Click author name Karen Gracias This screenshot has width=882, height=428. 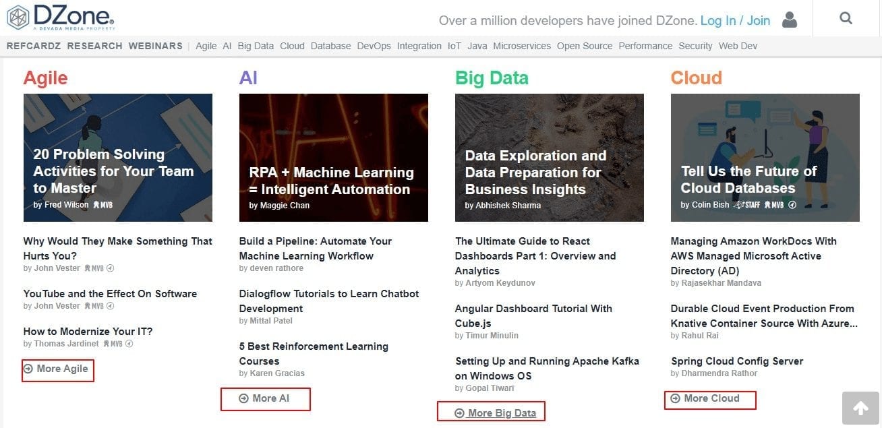(x=277, y=373)
